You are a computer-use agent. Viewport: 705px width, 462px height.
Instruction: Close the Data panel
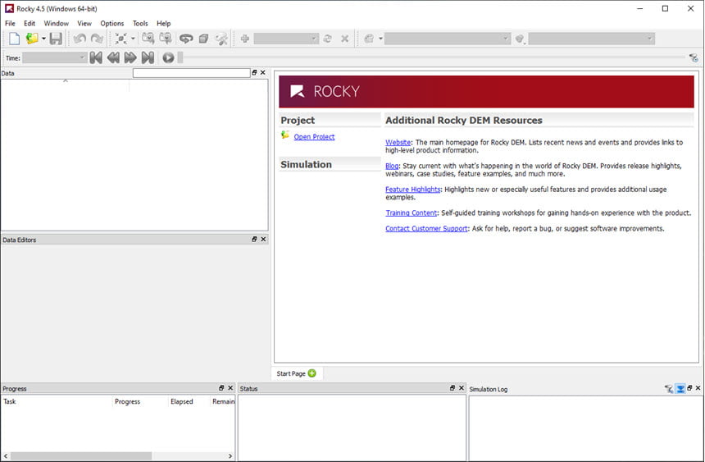(263, 72)
